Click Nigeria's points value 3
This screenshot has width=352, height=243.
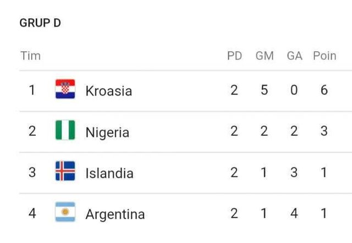pyautogui.click(x=324, y=131)
